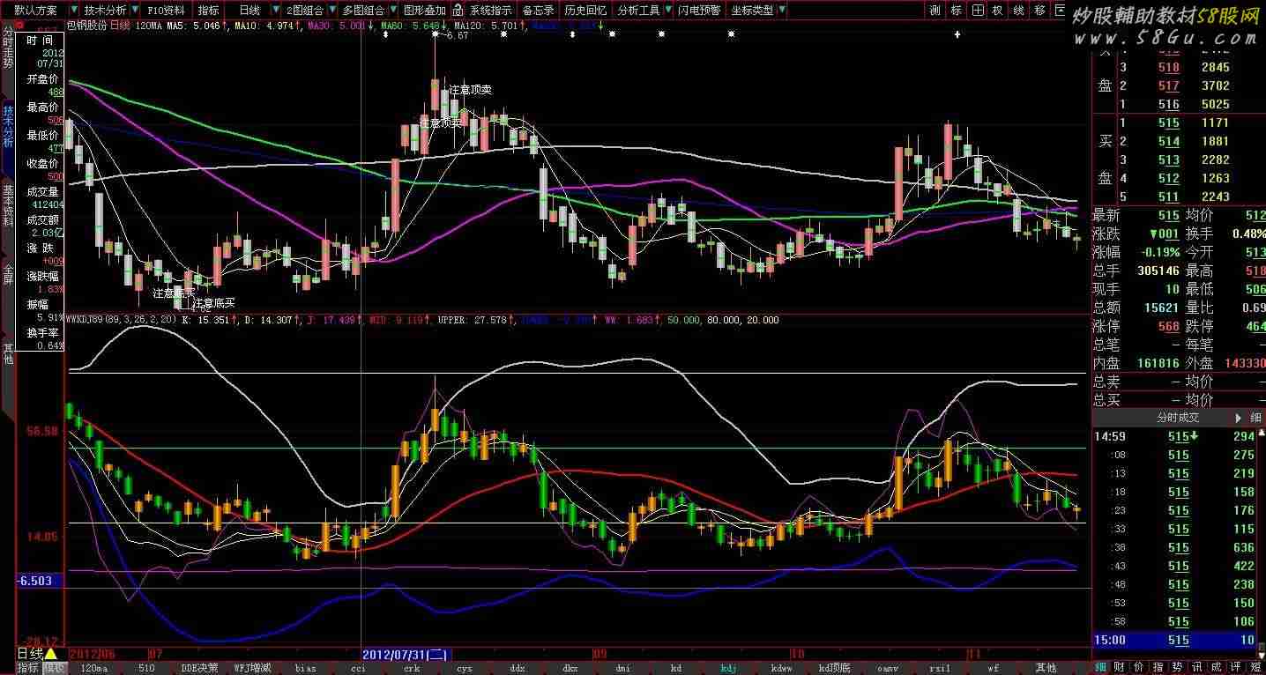Screen dimensions: 1266x675
Task: Click the 讯 news icon at bottom right
Action: tap(1197, 667)
